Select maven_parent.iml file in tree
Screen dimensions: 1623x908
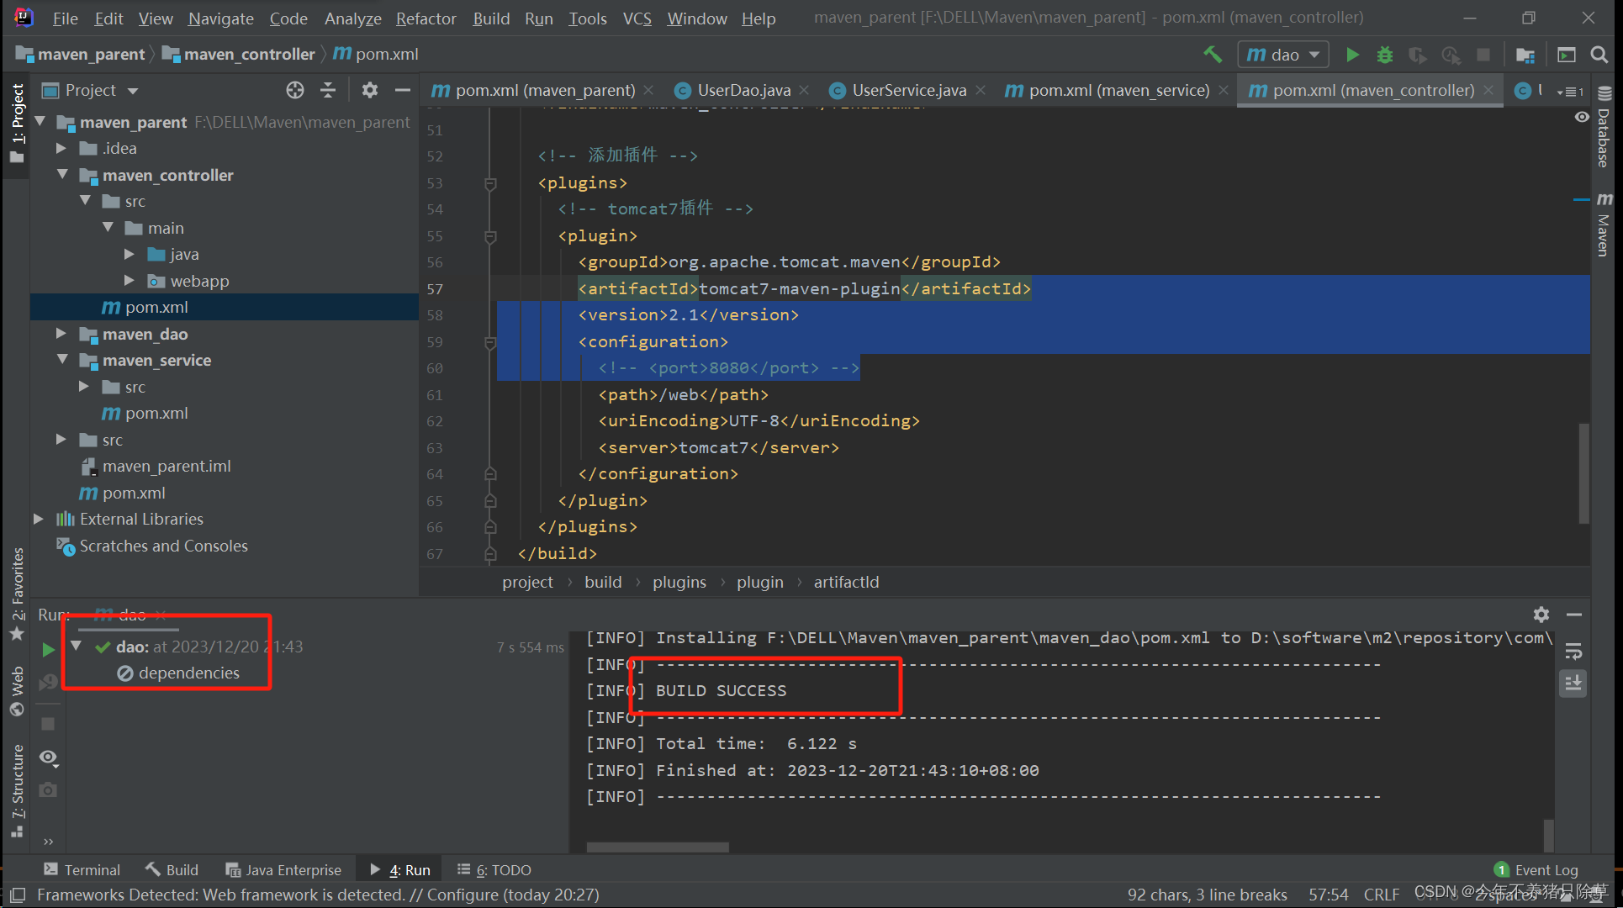click(166, 466)
